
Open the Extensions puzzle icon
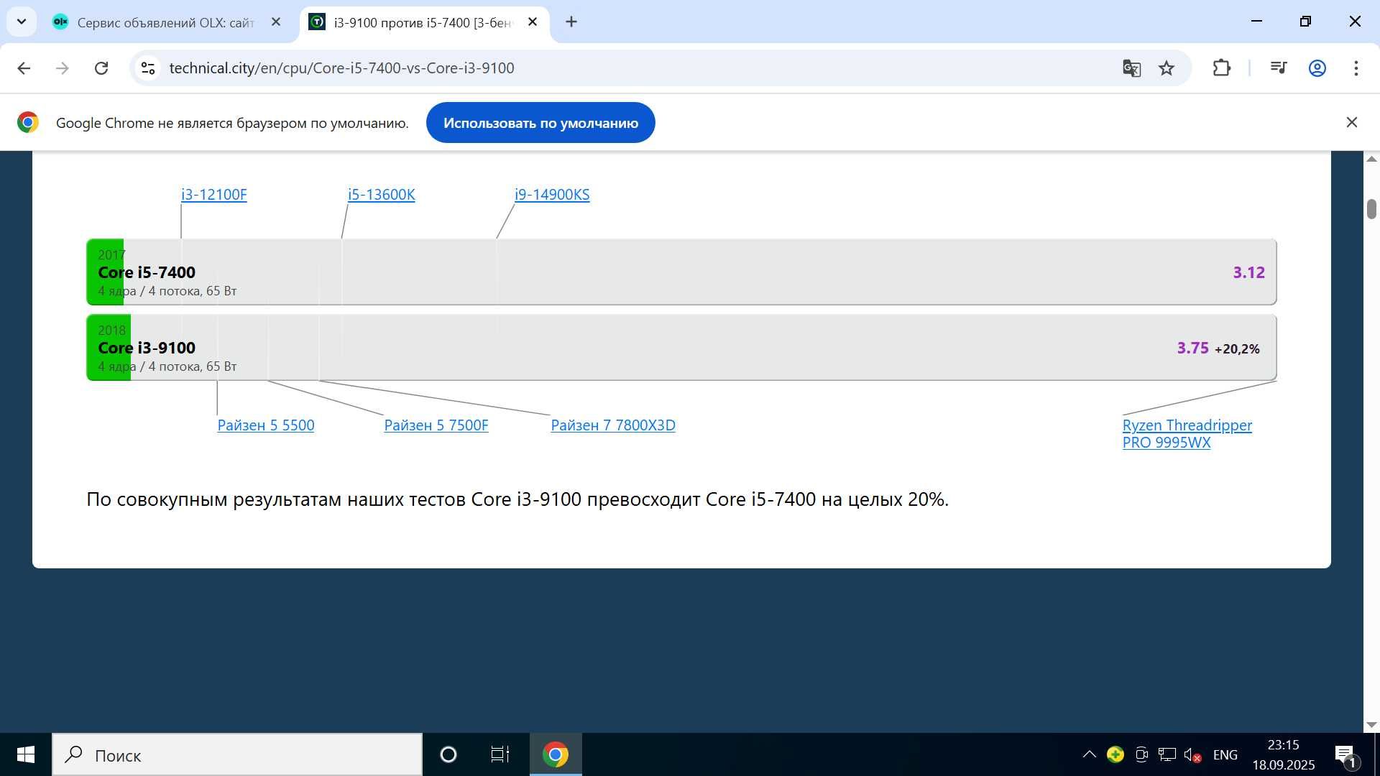click(1222, 68)
